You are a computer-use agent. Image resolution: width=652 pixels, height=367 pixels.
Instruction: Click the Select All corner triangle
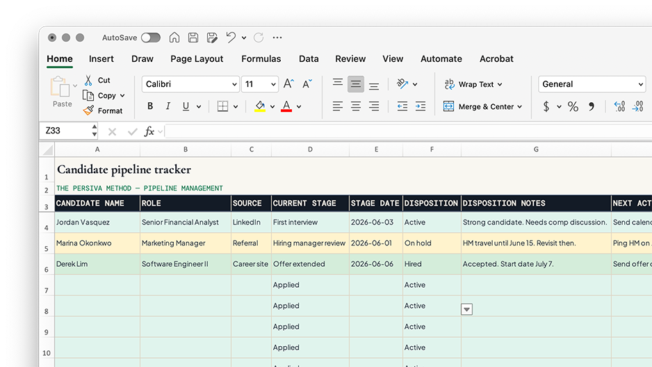[47, 149]
